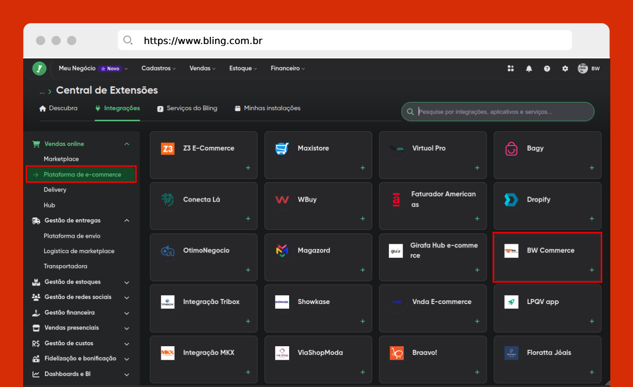Open the Meu Negócio dropdown menu

(x=93, y=69)
